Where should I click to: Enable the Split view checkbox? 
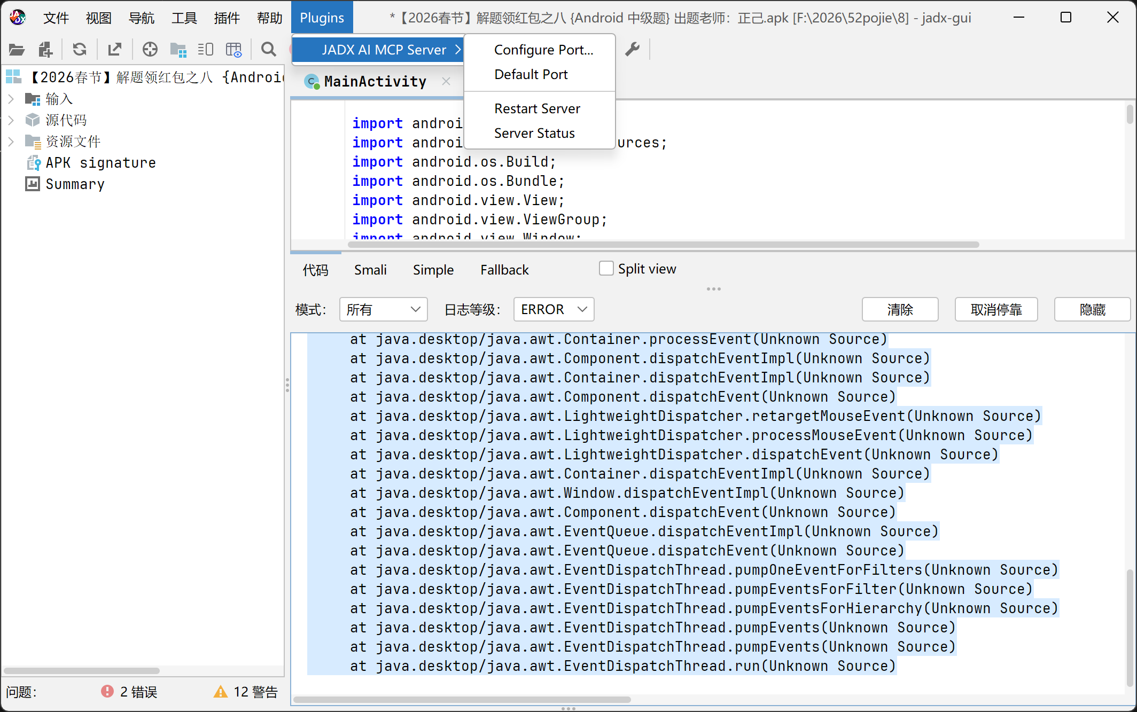(606, 268)
